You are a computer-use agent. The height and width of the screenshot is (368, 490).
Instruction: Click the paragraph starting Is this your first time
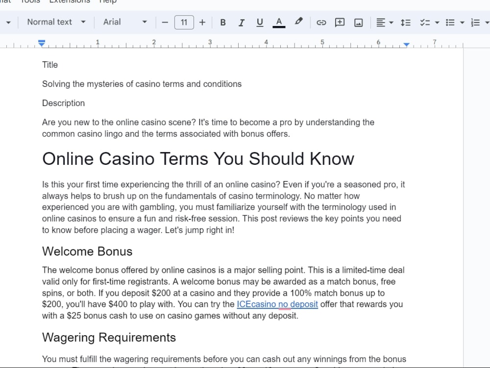(x=223, y=207)
